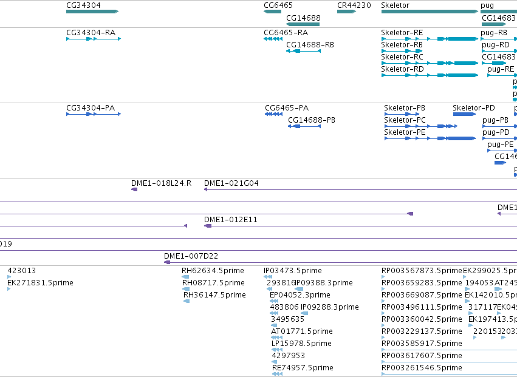
Task: Click the IP03473.5prime EST
Action: click(268, 277)
